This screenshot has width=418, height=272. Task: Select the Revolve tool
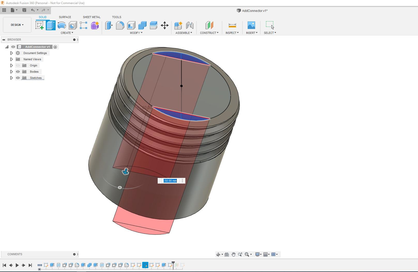click(62, 25)
